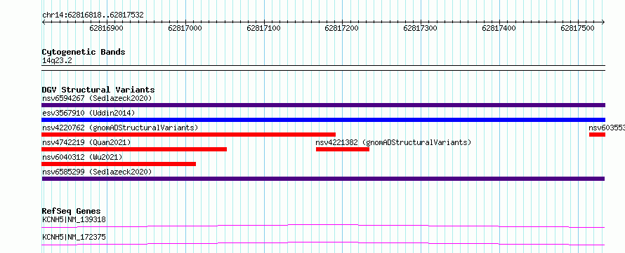Click the short red bar under nsv603553
Viewport: 625px width, 253px height.
(x=597, y=135)
